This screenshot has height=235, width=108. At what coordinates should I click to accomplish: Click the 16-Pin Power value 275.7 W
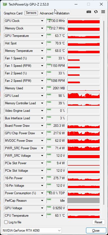coord(56,178)
